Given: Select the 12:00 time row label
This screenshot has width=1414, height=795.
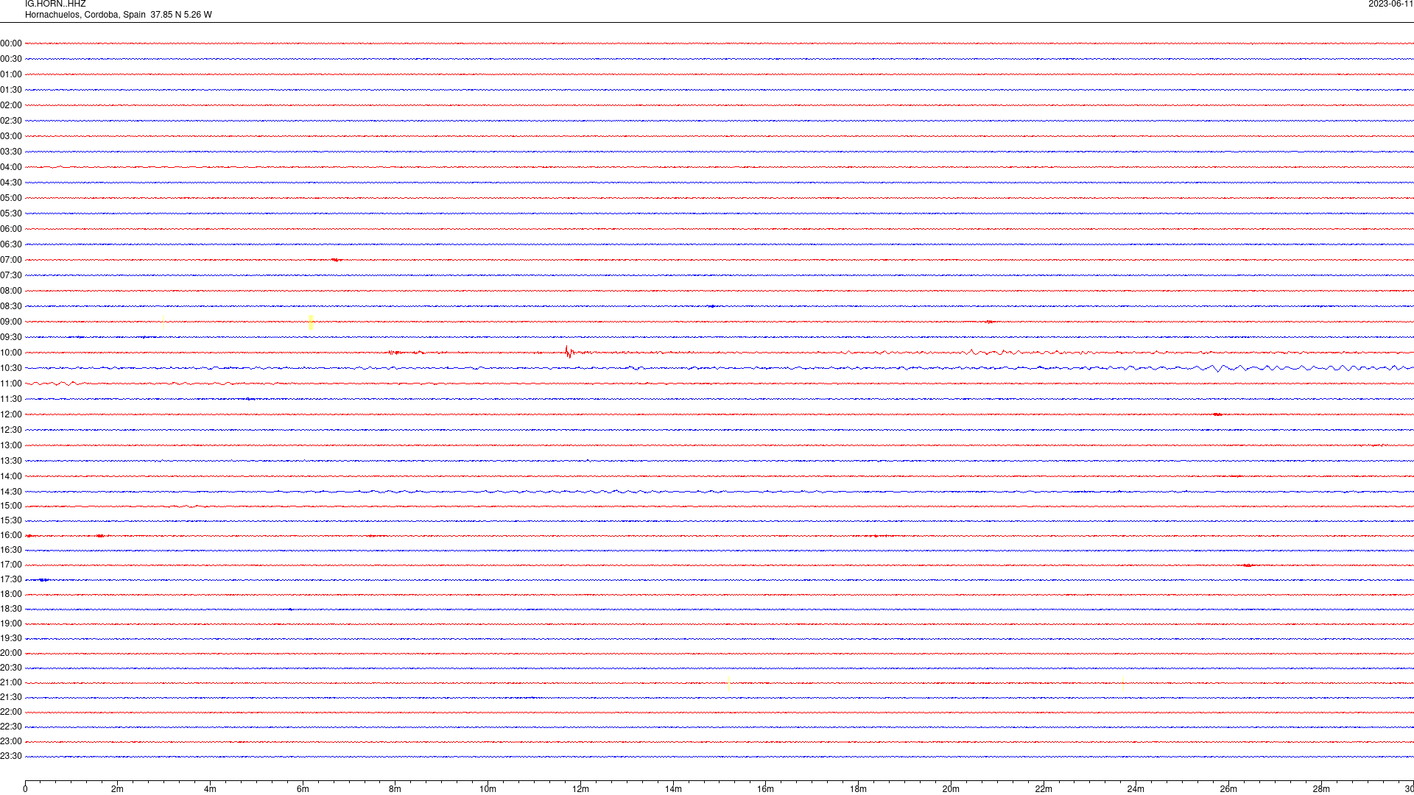Looking at the screenshot, I should coord(11,414).
